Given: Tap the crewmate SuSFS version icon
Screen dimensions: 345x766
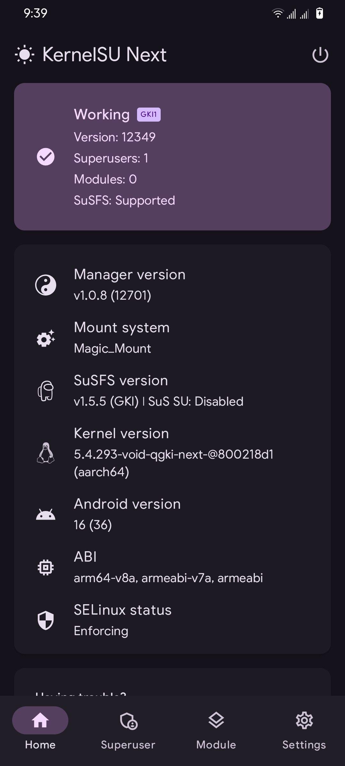Looking at the screenshot, I should pos(46,391).
